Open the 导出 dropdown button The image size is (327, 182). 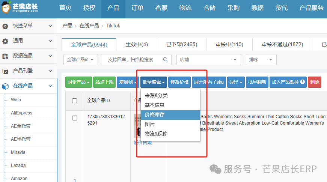[x=236, y=82]
